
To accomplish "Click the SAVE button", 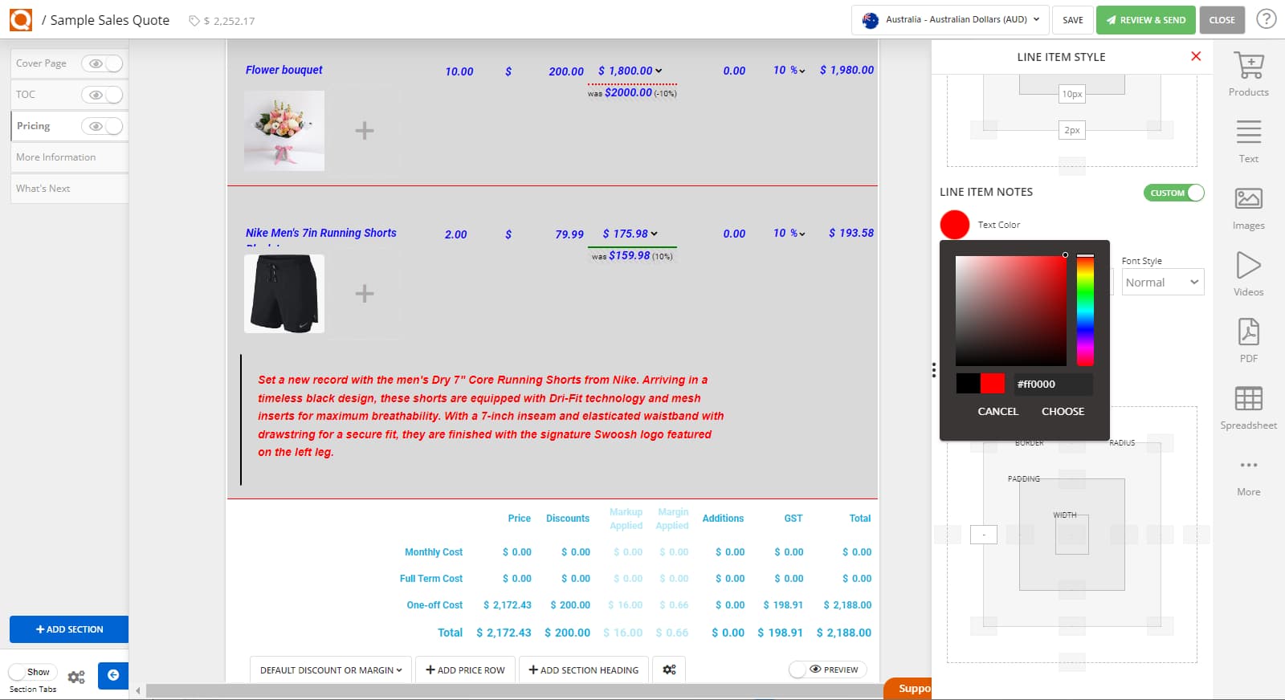I will (x=1073, y=20).
